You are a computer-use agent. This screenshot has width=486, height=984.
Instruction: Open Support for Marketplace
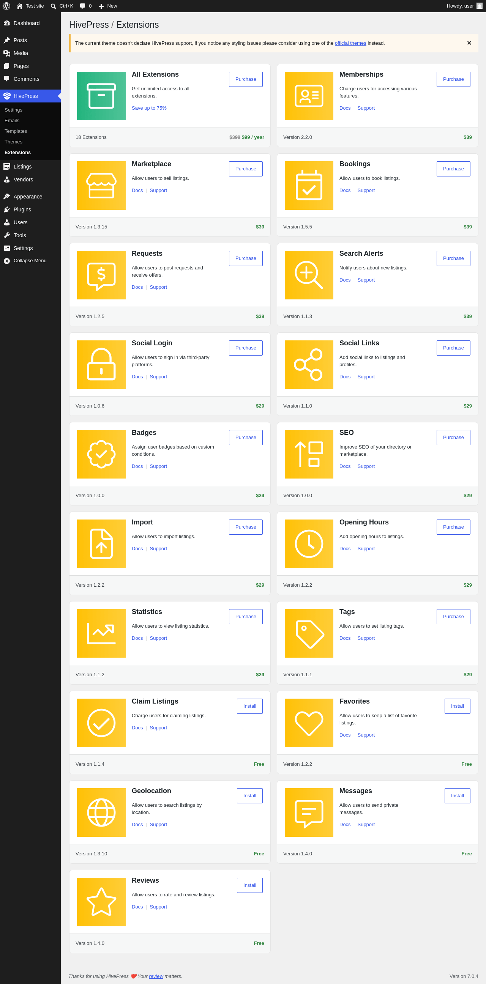(158, 191)
